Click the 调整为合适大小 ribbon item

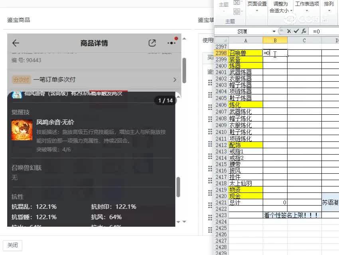point(280,7)
